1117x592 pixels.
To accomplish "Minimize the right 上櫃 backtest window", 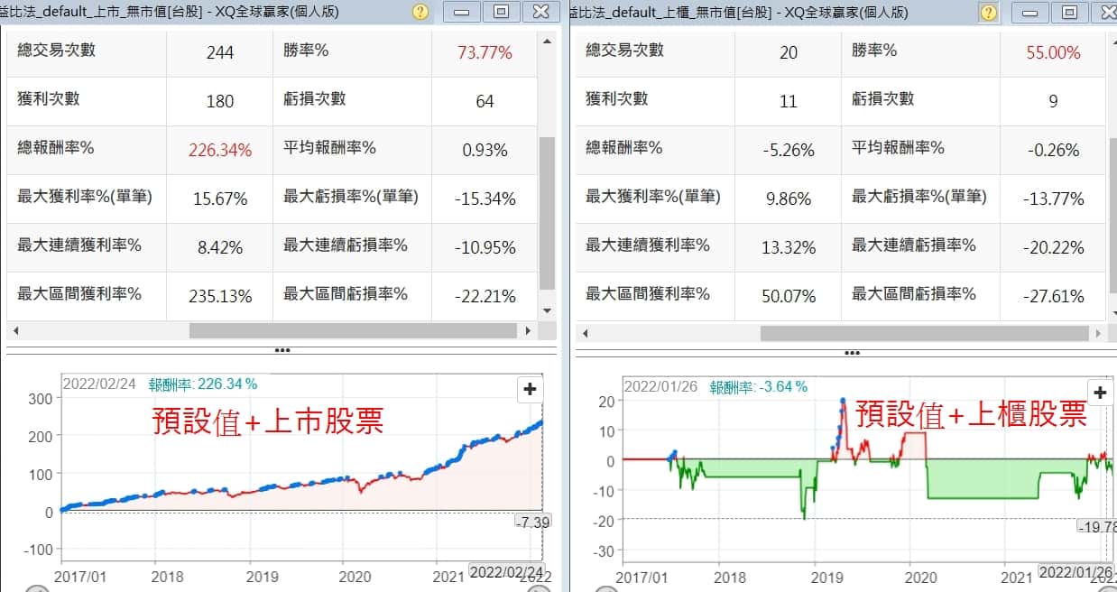I will (1029, 12).
